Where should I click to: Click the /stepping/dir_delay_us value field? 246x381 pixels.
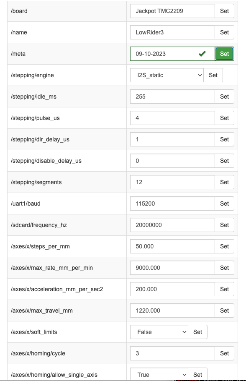[172, 139]
